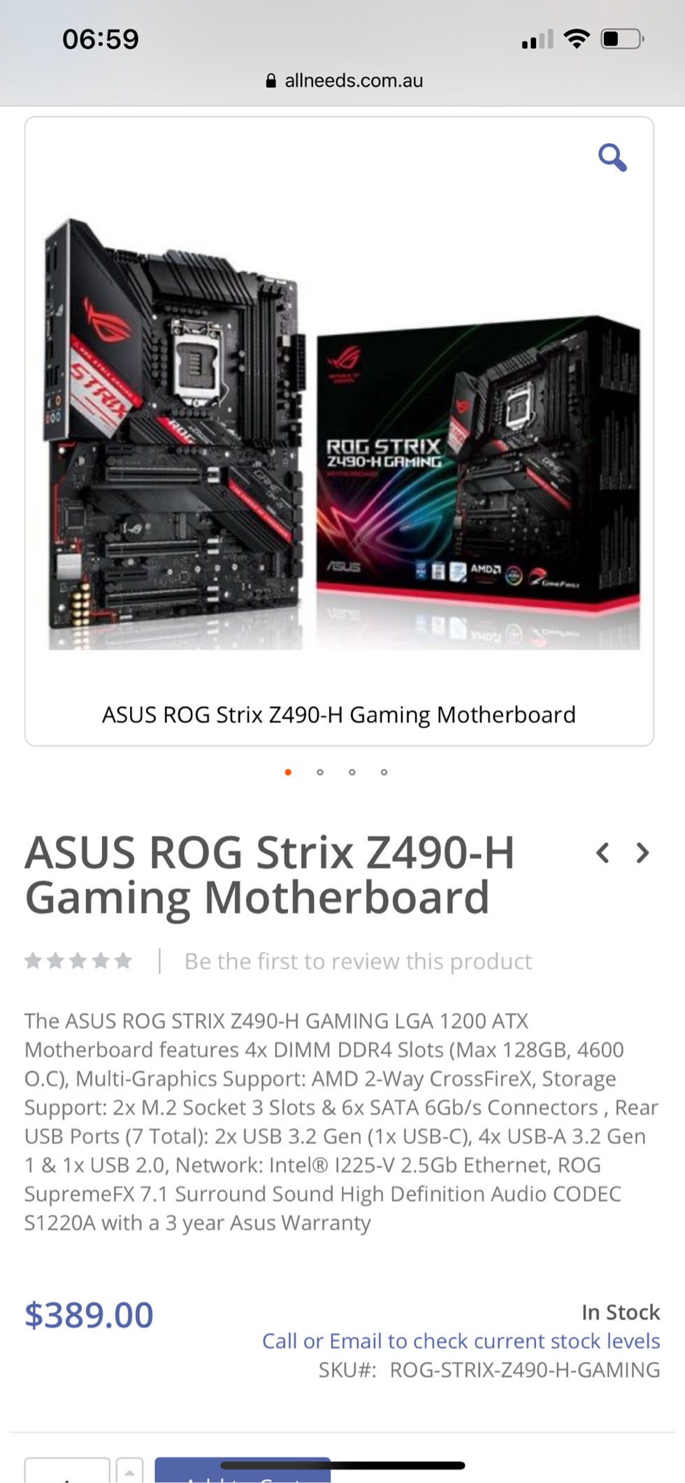Go to next product with right chevron

pos(642,853)
